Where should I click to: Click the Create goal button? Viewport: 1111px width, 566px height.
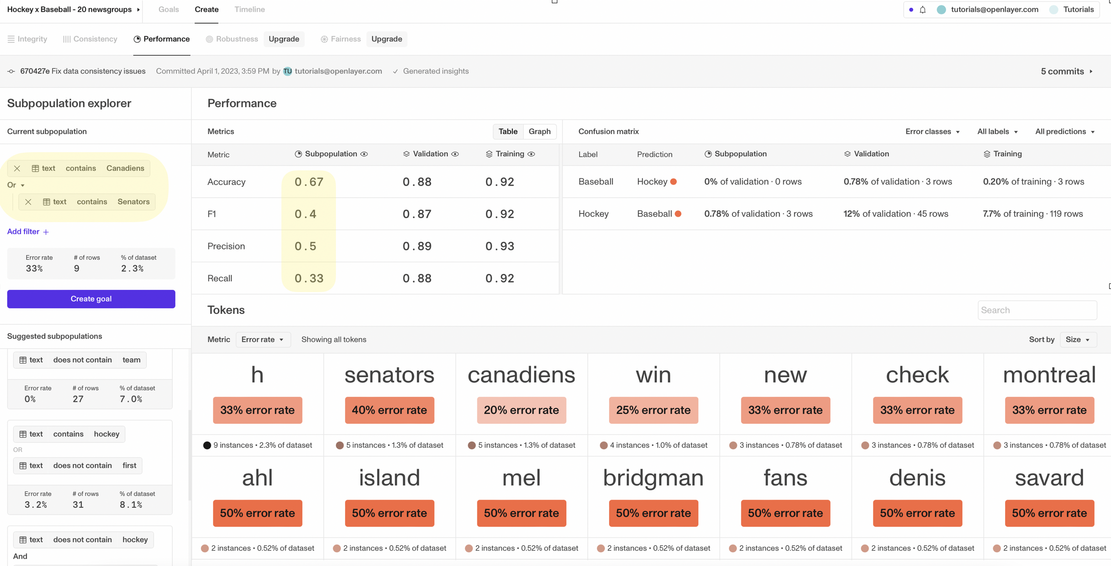click(x=91, y=299)
